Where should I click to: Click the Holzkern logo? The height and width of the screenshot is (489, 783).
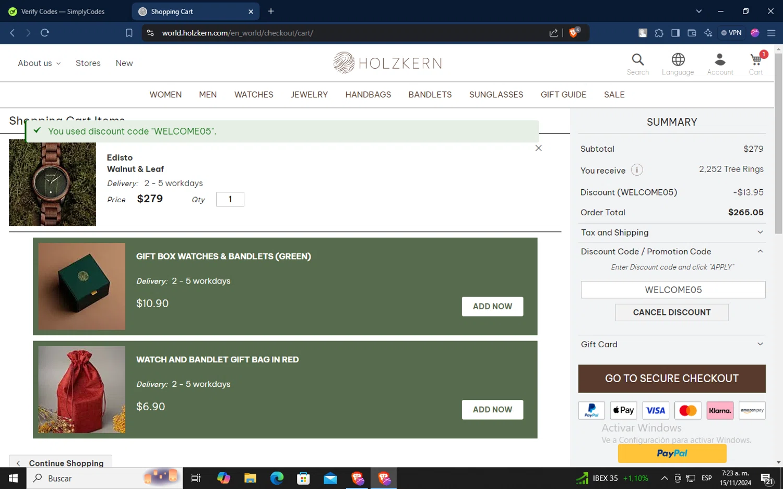[387, 63]
